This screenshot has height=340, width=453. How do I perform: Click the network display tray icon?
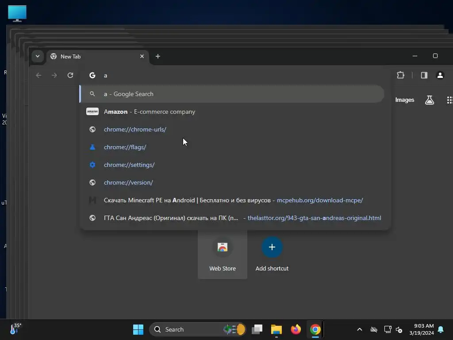[x=388, y=329]
